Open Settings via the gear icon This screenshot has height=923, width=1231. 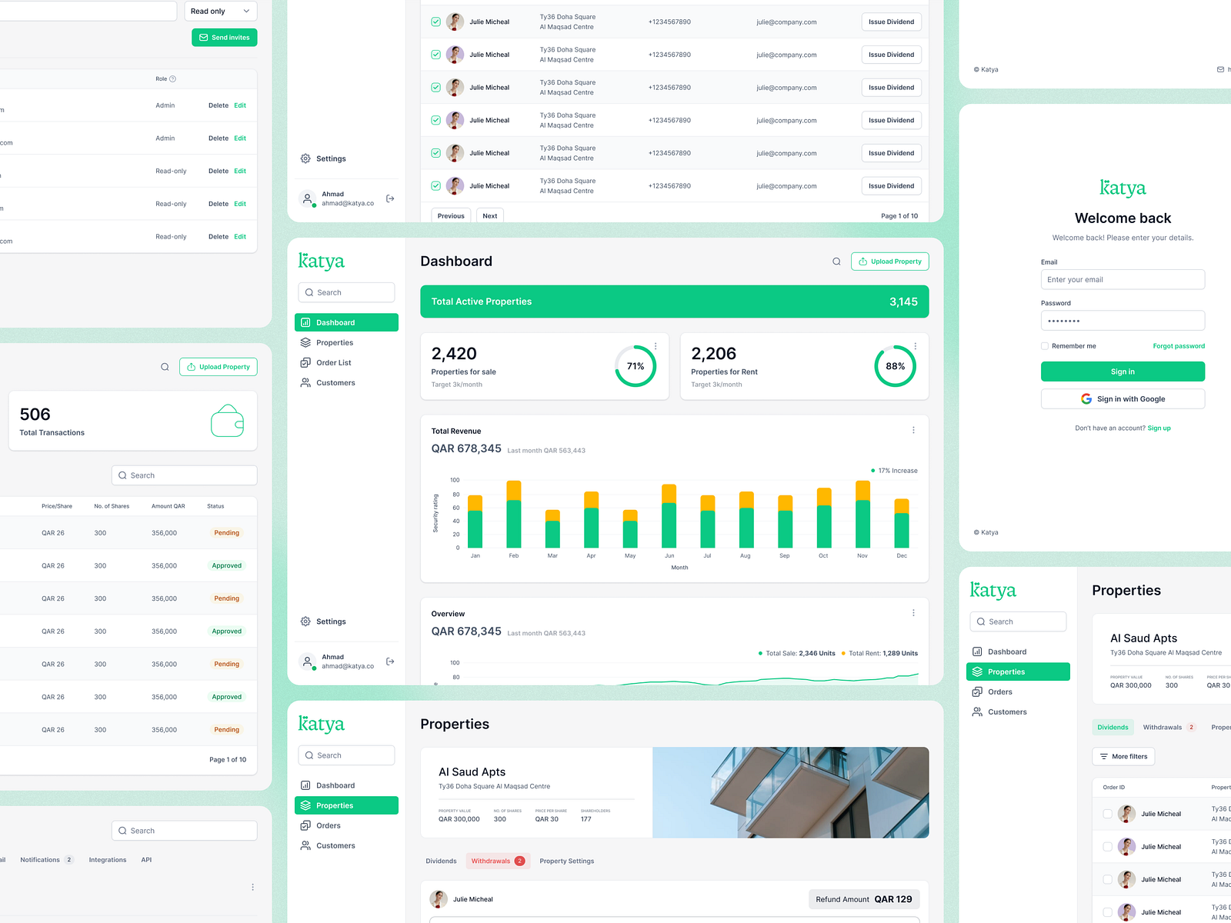coord(305,621)
